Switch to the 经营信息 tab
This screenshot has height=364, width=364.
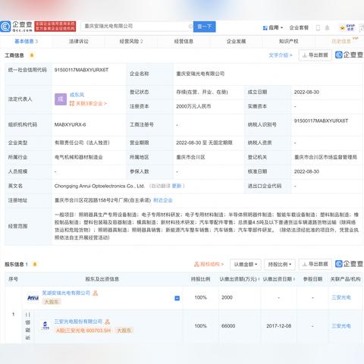184,41
